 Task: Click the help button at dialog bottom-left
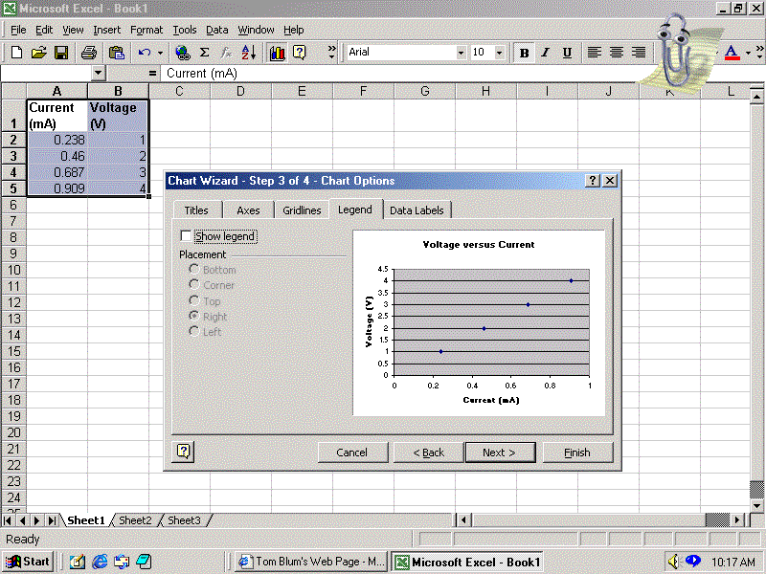click(183, 452)
